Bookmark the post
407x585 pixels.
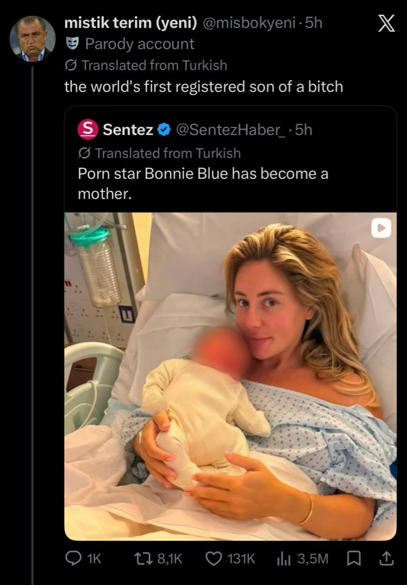(352, 558)
